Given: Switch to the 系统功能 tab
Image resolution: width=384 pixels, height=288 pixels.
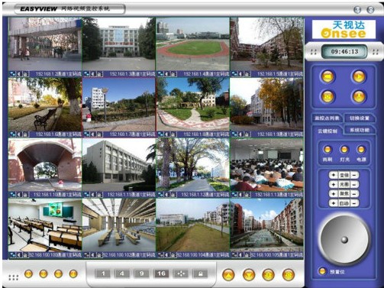Looking at the screenshot, I should 359,130.
